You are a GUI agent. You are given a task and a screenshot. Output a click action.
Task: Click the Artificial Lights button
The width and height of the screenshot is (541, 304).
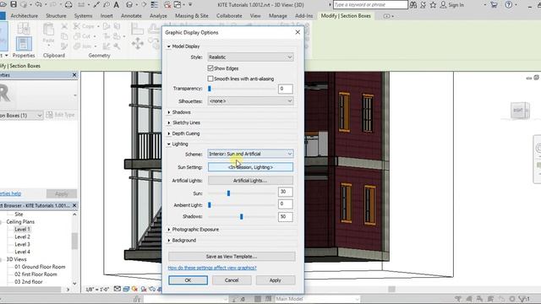[250, 181]
